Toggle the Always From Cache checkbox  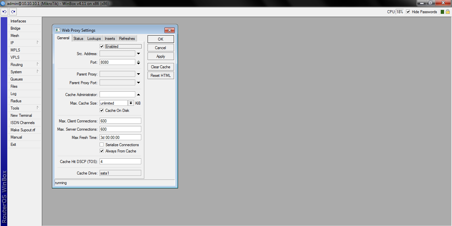pyautogui.click(x=102, y=151)
